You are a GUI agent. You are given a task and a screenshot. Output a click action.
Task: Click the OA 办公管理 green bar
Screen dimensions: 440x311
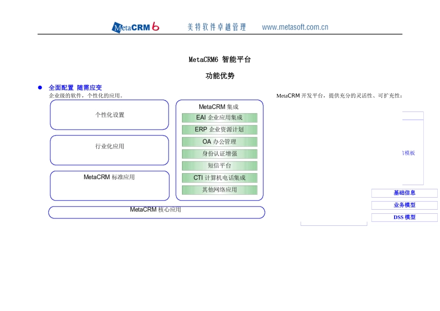pyautogui.click(x=220, y=142)
